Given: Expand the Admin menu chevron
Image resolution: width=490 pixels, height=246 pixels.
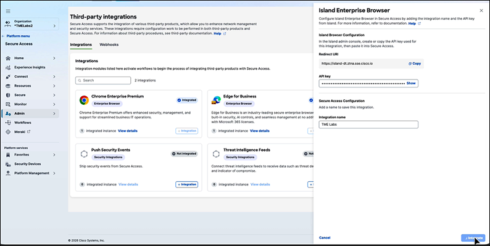Looking at the screenshot, I should coord(54,113).
